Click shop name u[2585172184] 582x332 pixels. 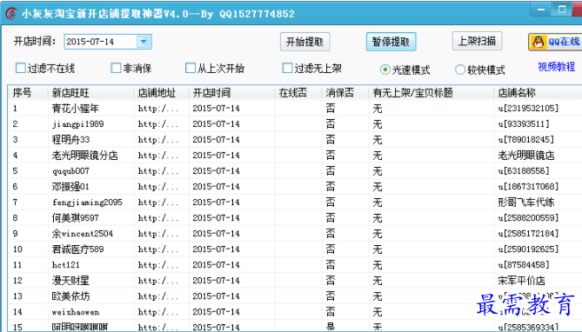click(x=528, y=233)
